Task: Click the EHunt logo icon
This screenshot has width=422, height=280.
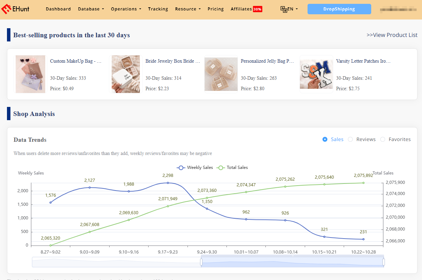Action: coord(6,9)
